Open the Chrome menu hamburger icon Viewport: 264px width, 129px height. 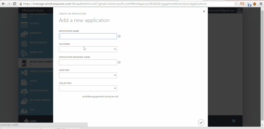(261, 4)
